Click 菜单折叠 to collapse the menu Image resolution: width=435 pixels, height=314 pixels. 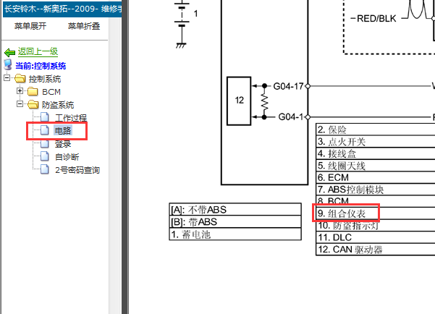(84, 26)
